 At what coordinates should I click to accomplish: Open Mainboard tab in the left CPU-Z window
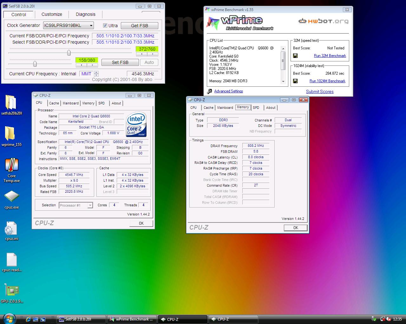(x=70, y=103)
